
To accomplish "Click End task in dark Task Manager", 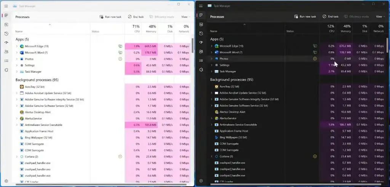I will click(330, 17).
